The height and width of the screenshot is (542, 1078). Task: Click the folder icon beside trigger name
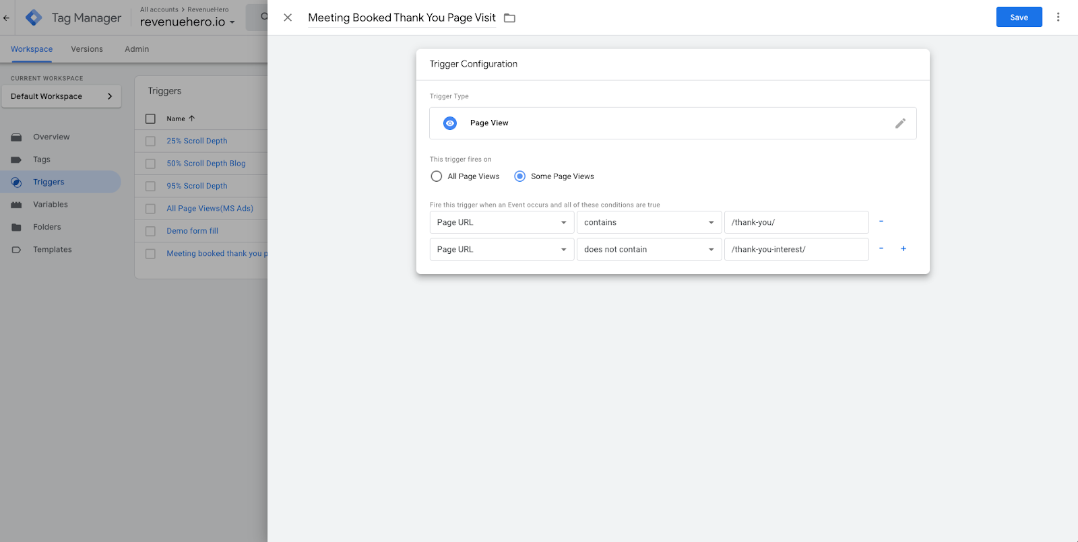509,18
